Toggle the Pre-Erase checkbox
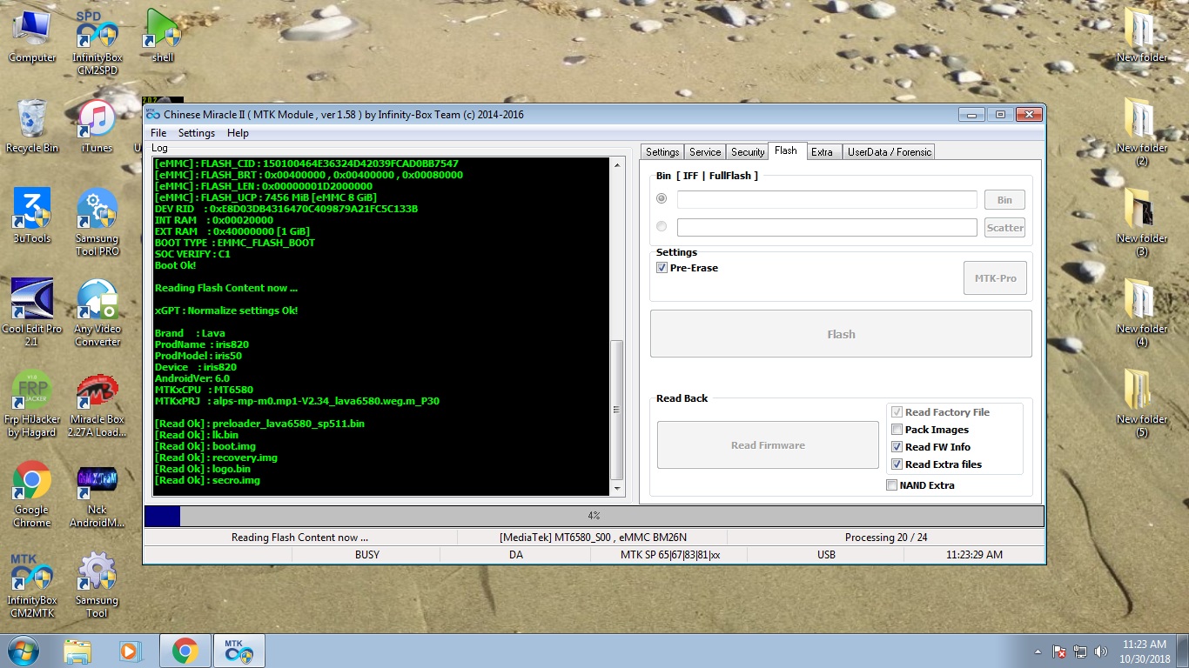1189x668 pixels. click(x=662, y=268)
